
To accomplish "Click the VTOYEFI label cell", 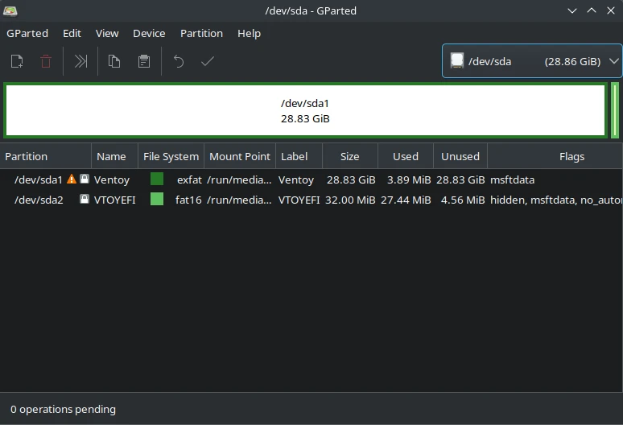I will click(x=299, y=200).
